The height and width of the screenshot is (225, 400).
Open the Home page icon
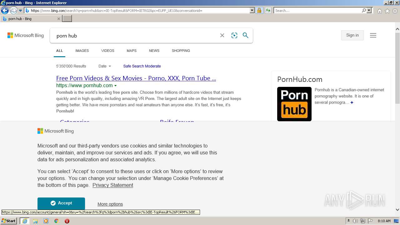tap(379, 11)
